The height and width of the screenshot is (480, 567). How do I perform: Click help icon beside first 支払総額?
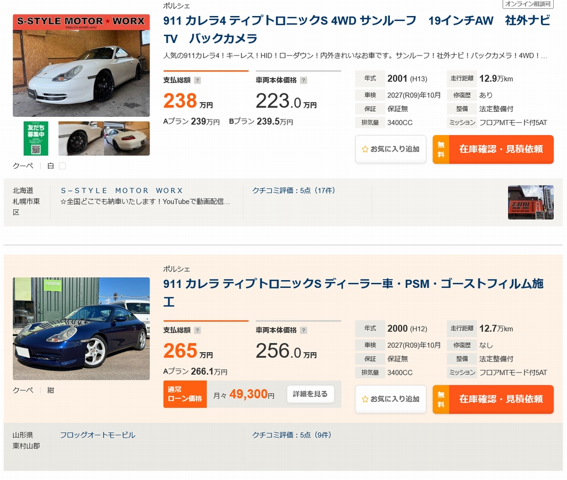pyautogui.click(x=198, y=80)
